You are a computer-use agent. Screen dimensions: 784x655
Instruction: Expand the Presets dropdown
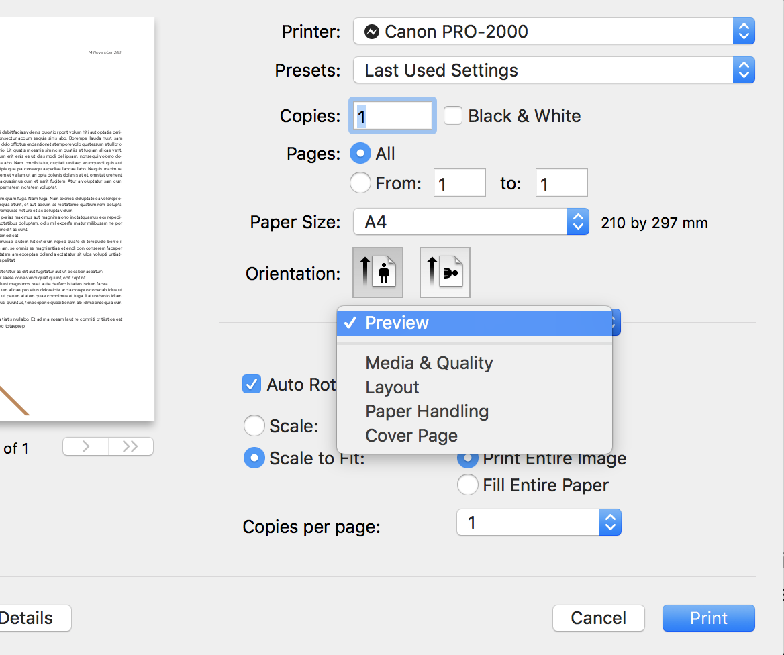(x=554, y=70)
